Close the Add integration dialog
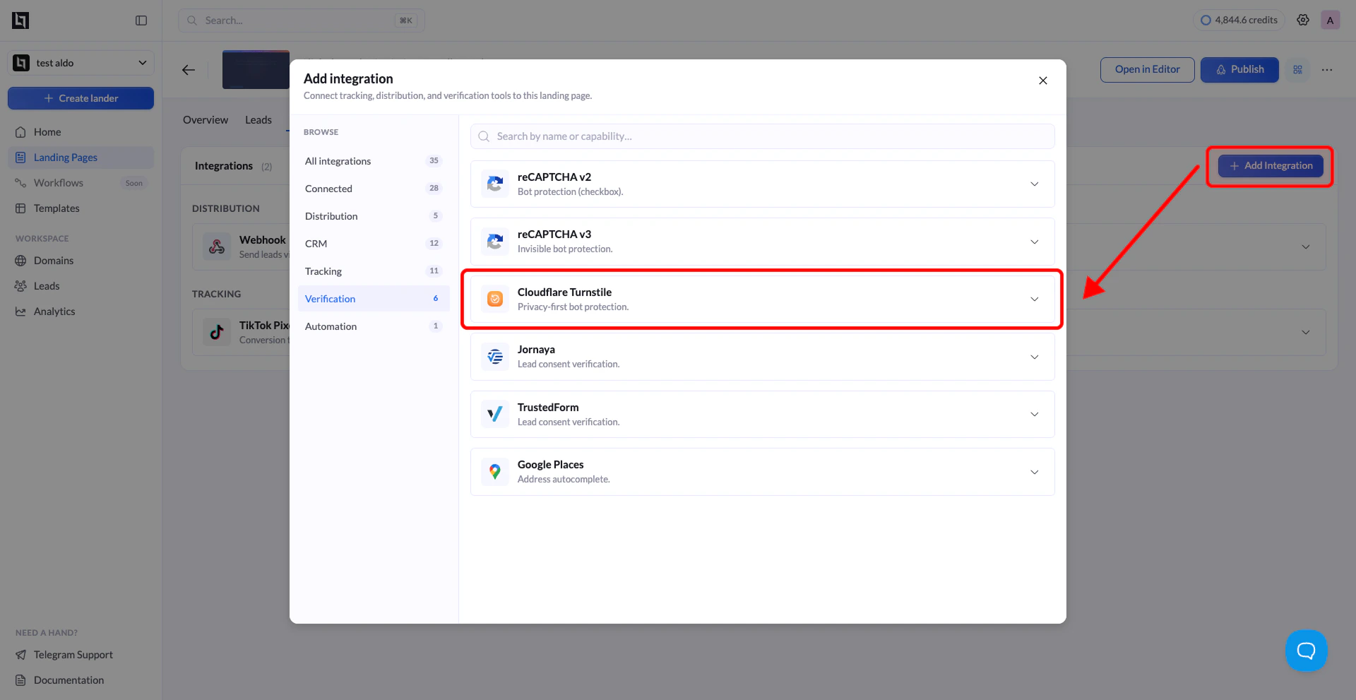1356x700 pixels. [x=1043, y=81]
